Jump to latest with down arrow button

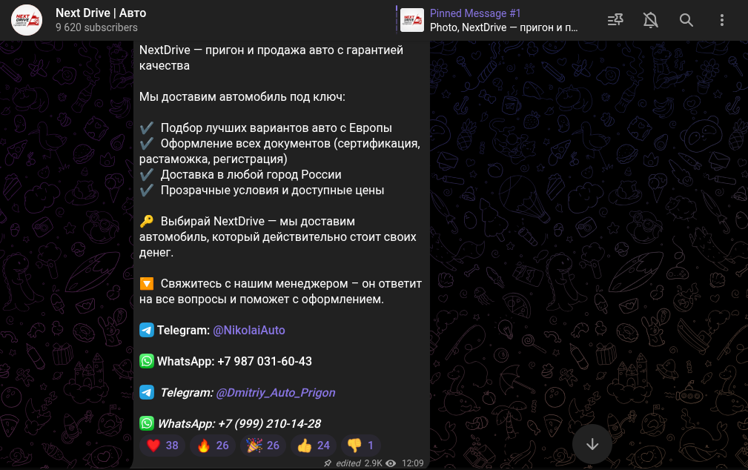click(x=592, y=444)
